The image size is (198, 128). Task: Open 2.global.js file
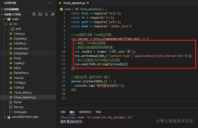point(20,38)
